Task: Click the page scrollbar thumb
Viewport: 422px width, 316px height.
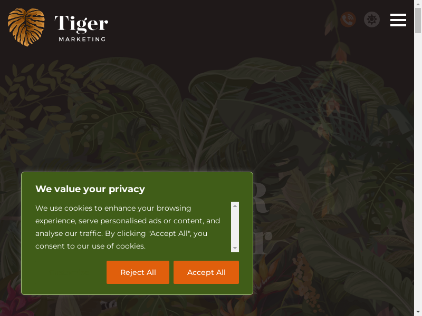Action: click(x=418, y=21)
